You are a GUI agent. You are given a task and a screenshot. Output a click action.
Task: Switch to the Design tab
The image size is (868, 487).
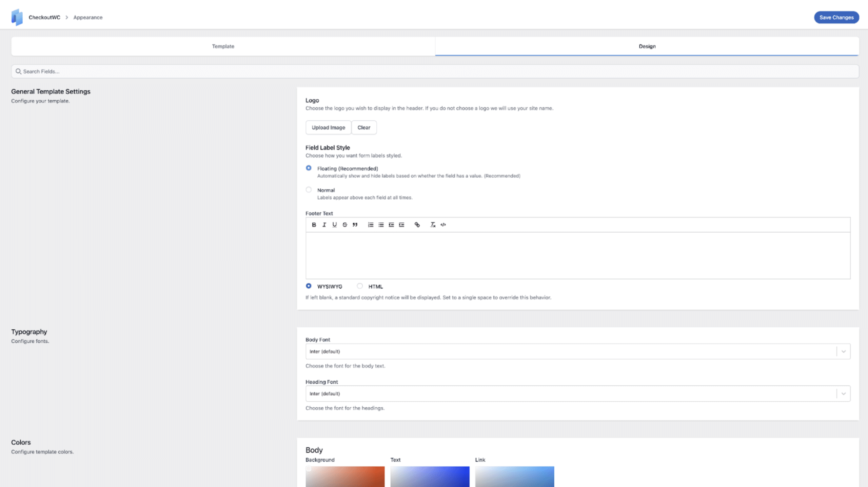(x=647, y=46)
